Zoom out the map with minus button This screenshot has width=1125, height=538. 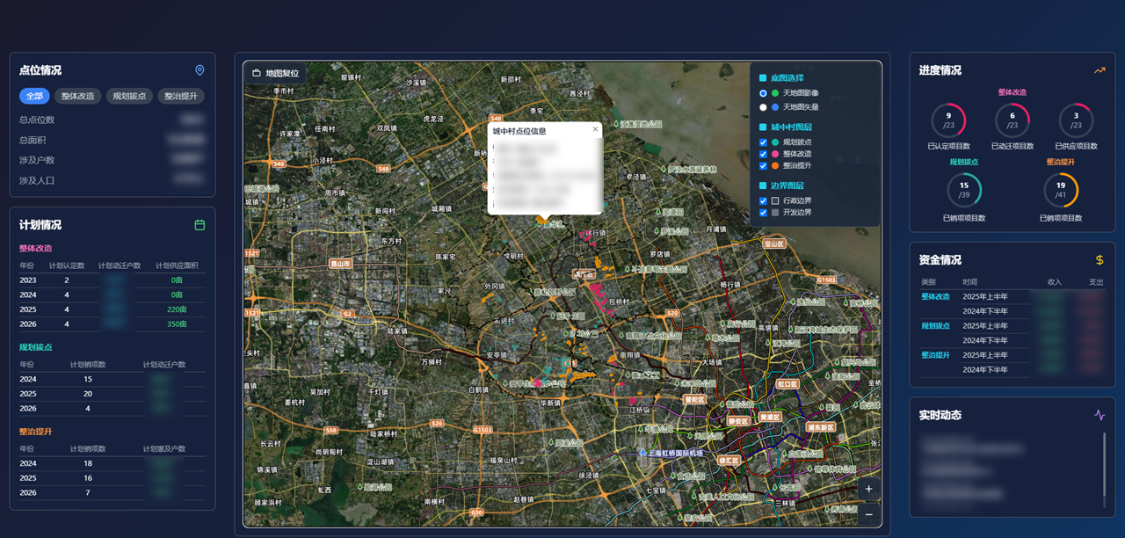(868, 514)
